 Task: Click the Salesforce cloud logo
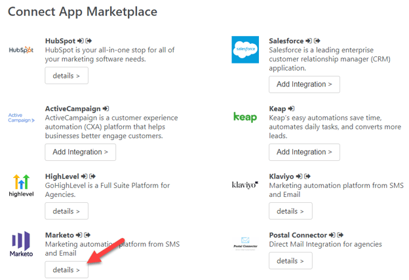click(245, 50)
